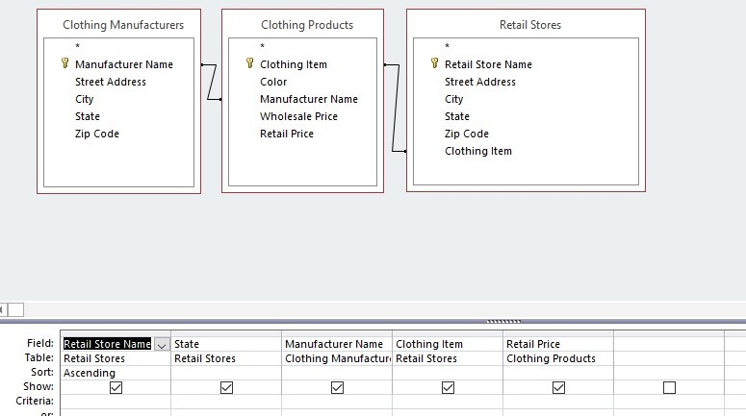This screenshot has height=416, width=746.
Task: Select Zip Code in Clothing Manufacturers table
Action: [x=97, y=134]
